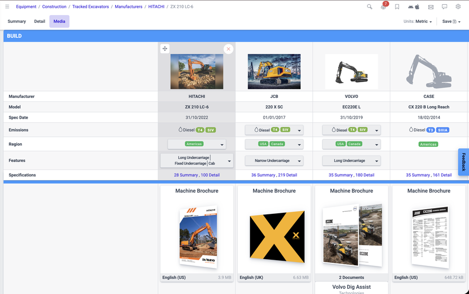Open the JCB X brochure cover
Screen dimensions: 469x294
click(x=277, y=237)
